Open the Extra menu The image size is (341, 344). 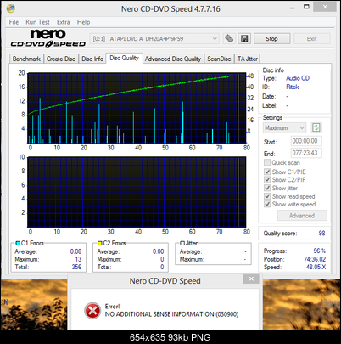pyautogui.click(x=63, y=22)
